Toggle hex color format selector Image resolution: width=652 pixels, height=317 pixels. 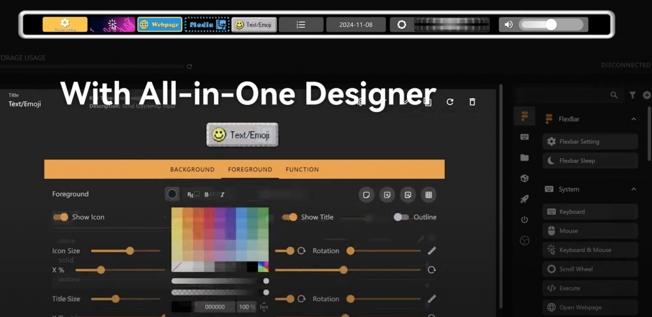click(264, 307)
